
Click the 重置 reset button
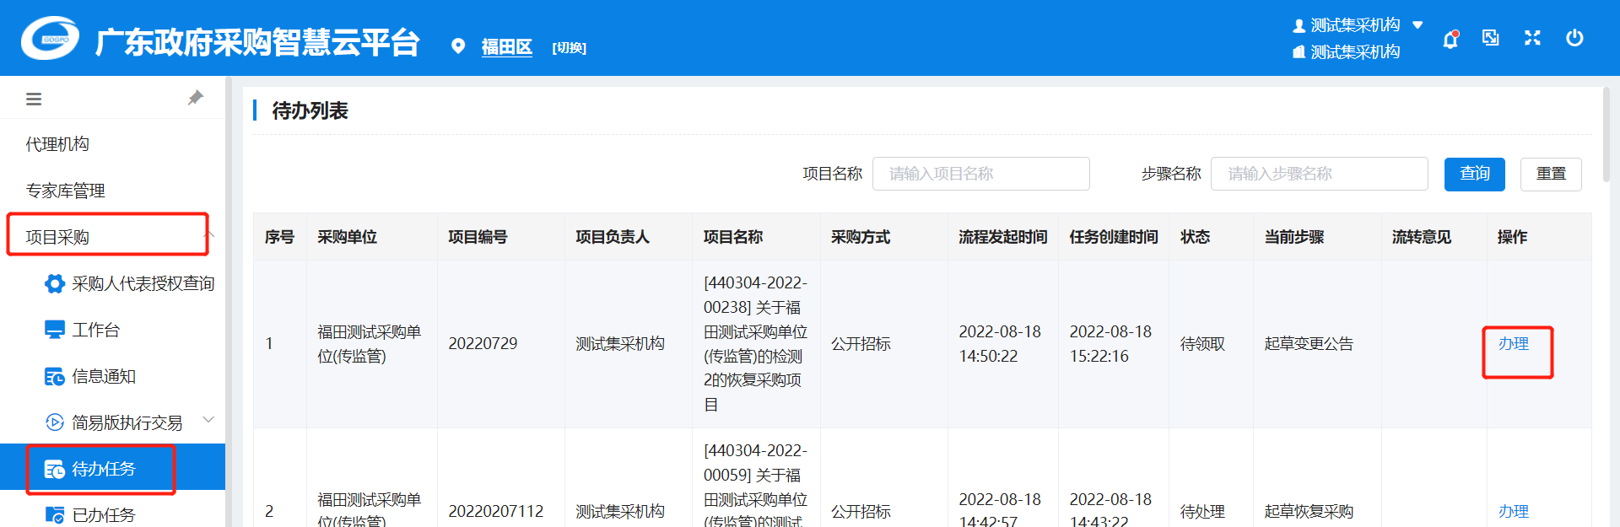click(x=1550, y=174)
